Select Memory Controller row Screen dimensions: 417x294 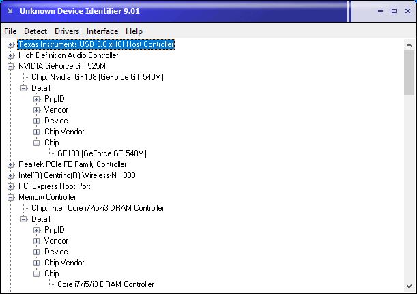(47, 197)
